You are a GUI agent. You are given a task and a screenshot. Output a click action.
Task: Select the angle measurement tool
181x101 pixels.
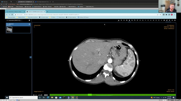pyautogui.click(x=148, y=20)
